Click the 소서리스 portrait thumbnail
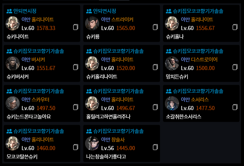Screen dimensions: 244x166 [x=171, y=103]
